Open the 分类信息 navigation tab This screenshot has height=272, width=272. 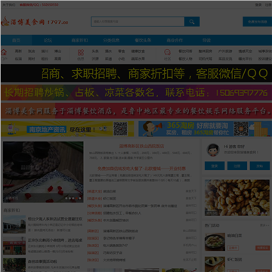click(x=111, y=40)
